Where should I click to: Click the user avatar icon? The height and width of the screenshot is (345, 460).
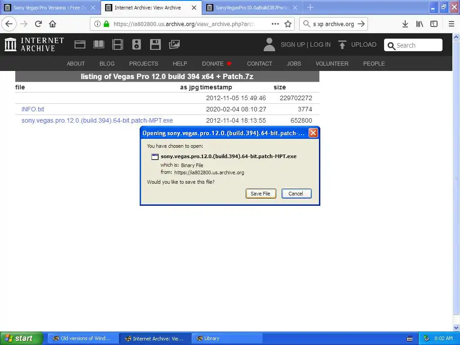[x=269, y=44]
